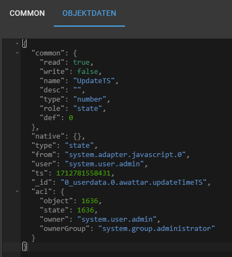Place cursor at the closing root brace
This screenshot has height=257, width=232.
[24, 247]
